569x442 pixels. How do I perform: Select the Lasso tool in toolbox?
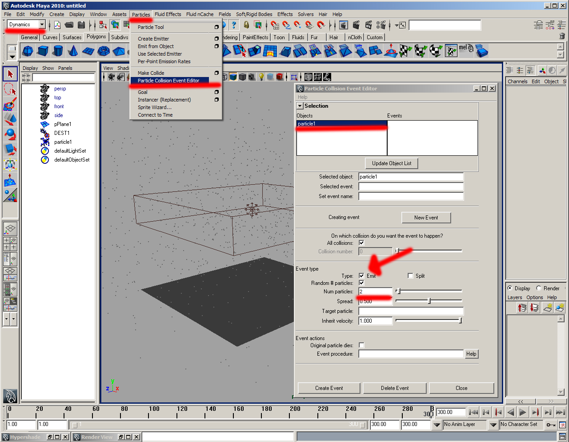(x=10, y=89)
